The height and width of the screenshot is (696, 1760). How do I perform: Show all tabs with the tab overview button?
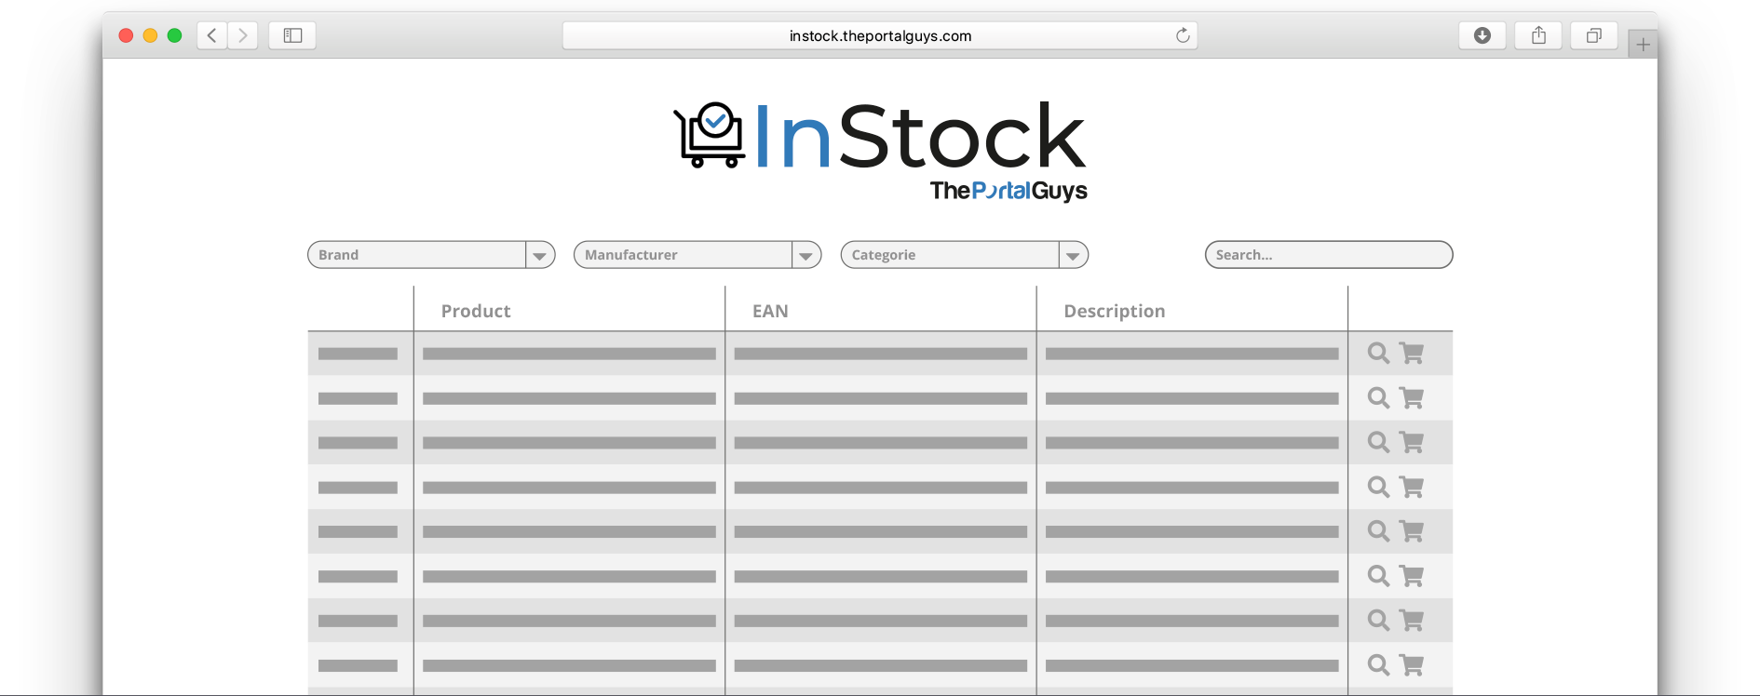click(x=1594, y=35)
